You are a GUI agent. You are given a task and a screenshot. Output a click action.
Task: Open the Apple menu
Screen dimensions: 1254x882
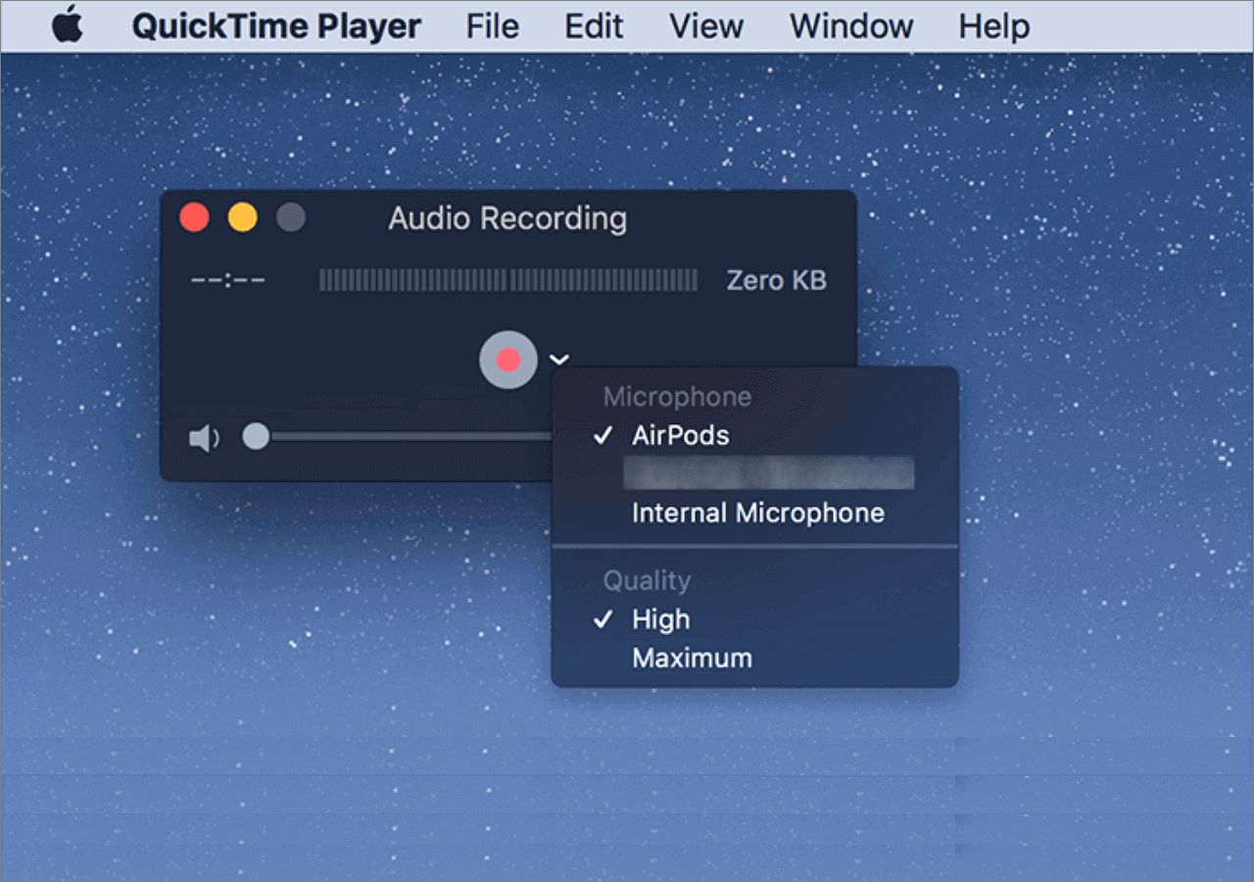[x=67, y=26]
